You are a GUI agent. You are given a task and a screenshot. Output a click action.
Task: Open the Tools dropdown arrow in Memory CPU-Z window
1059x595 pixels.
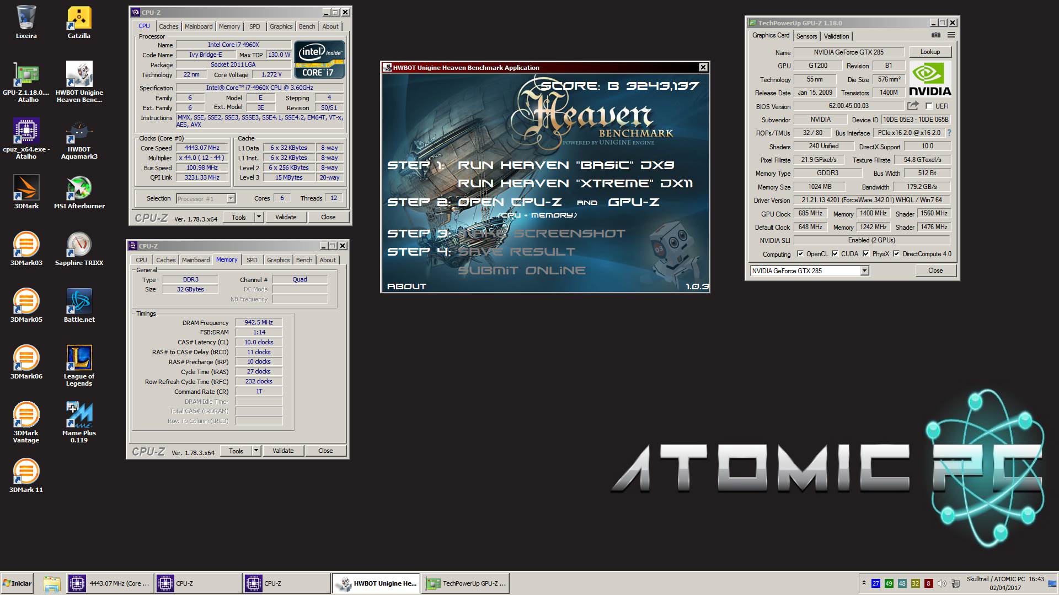tap(256, 451)
